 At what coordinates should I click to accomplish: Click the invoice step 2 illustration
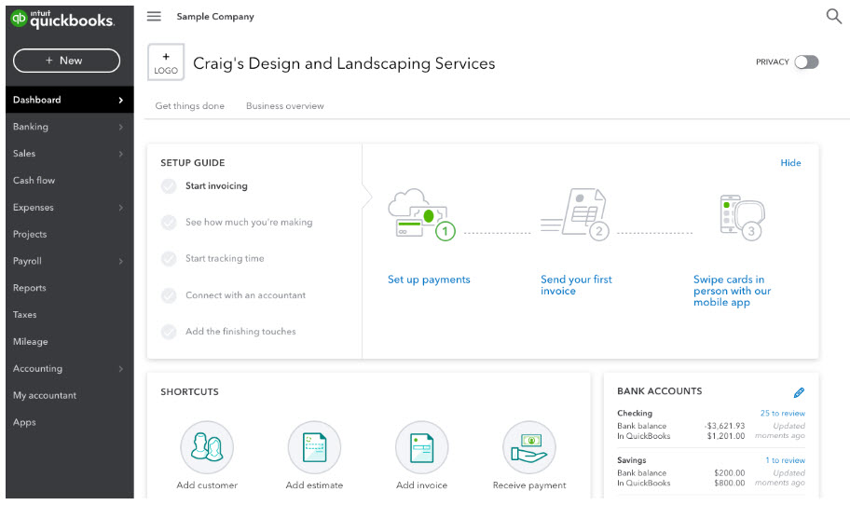pos(575,214)
